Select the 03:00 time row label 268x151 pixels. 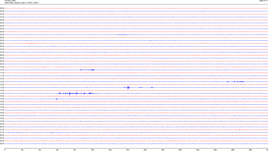click(x=2, y=26)
